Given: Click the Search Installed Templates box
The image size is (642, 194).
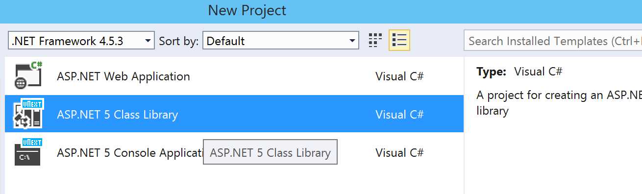Looking at the screenshot, I should pos(553,41).
